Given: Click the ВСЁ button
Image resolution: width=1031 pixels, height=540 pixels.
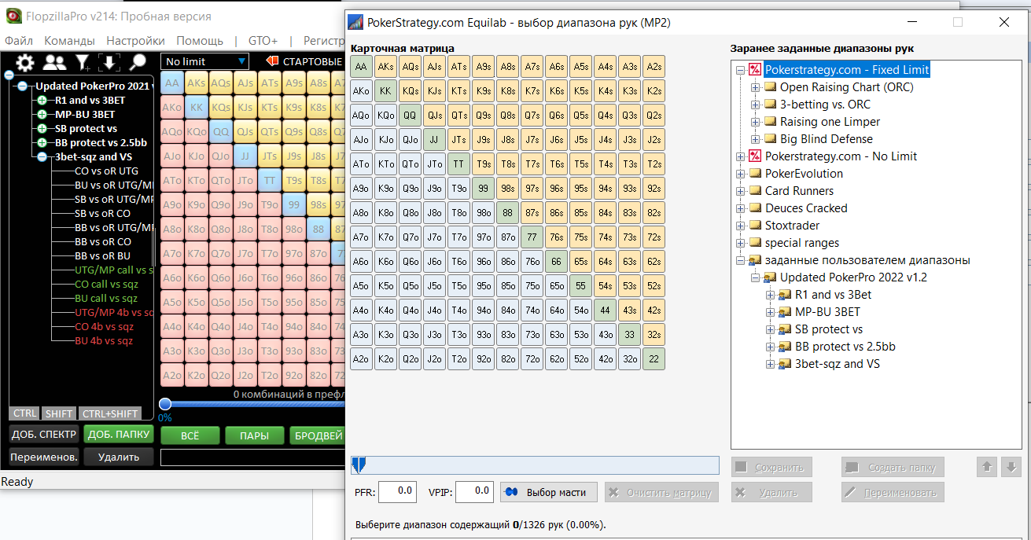Looking at the screenshot, I should coord(190,435).
